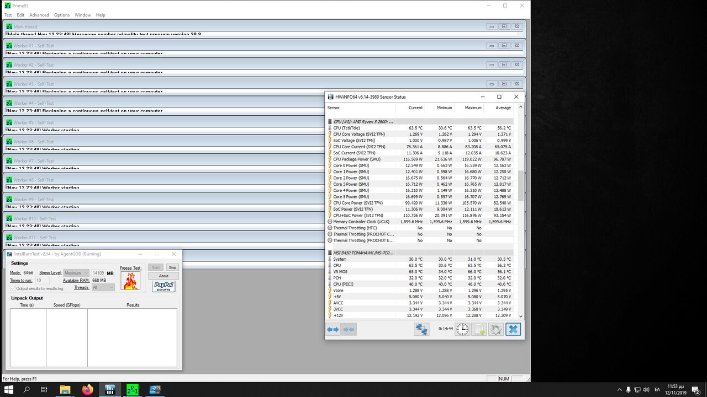Open the Edit menu in Prime95
The height and width of the screenshot is (397, 707).
click(20, 15)
